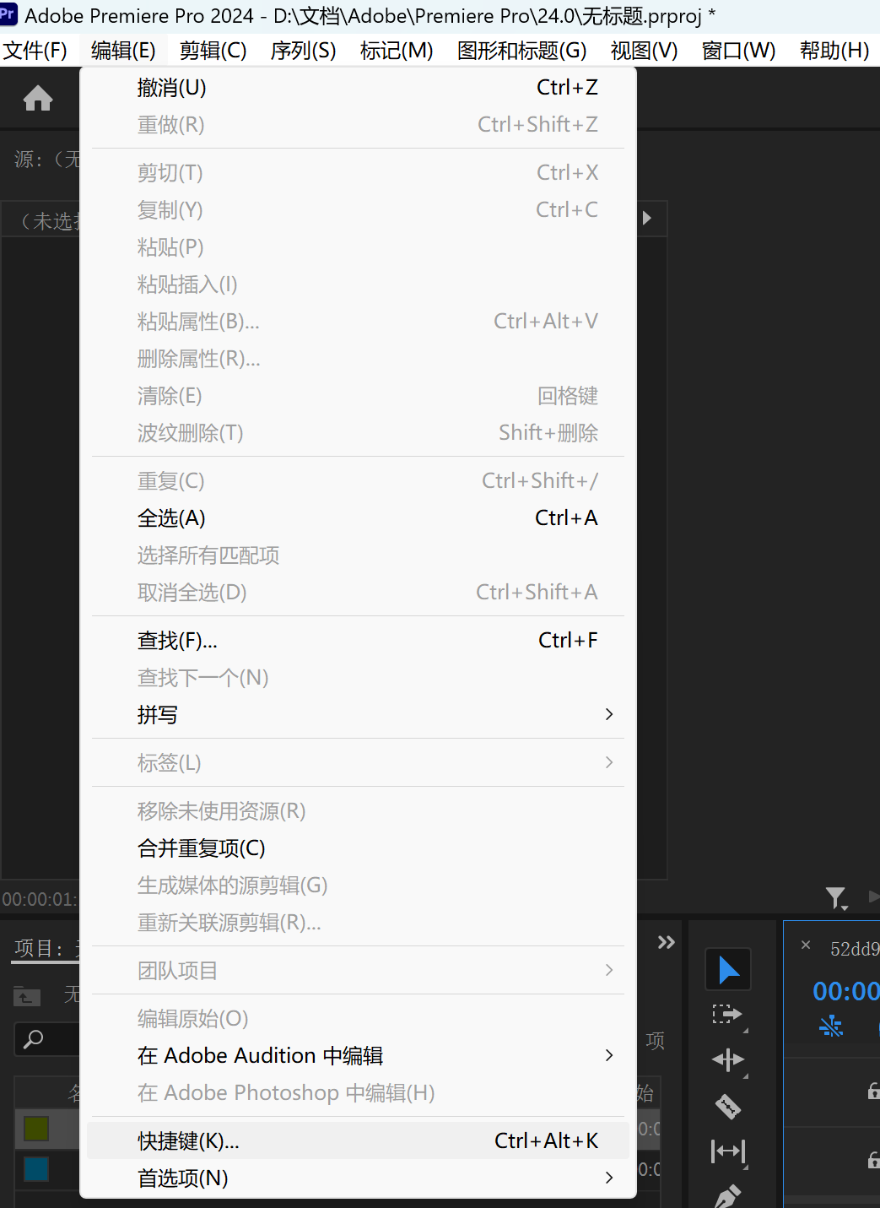Image resolution: width=880 pixels, height=1208 pixels.
Task: Select the Selection tool arrow
Action: [728, 970]
